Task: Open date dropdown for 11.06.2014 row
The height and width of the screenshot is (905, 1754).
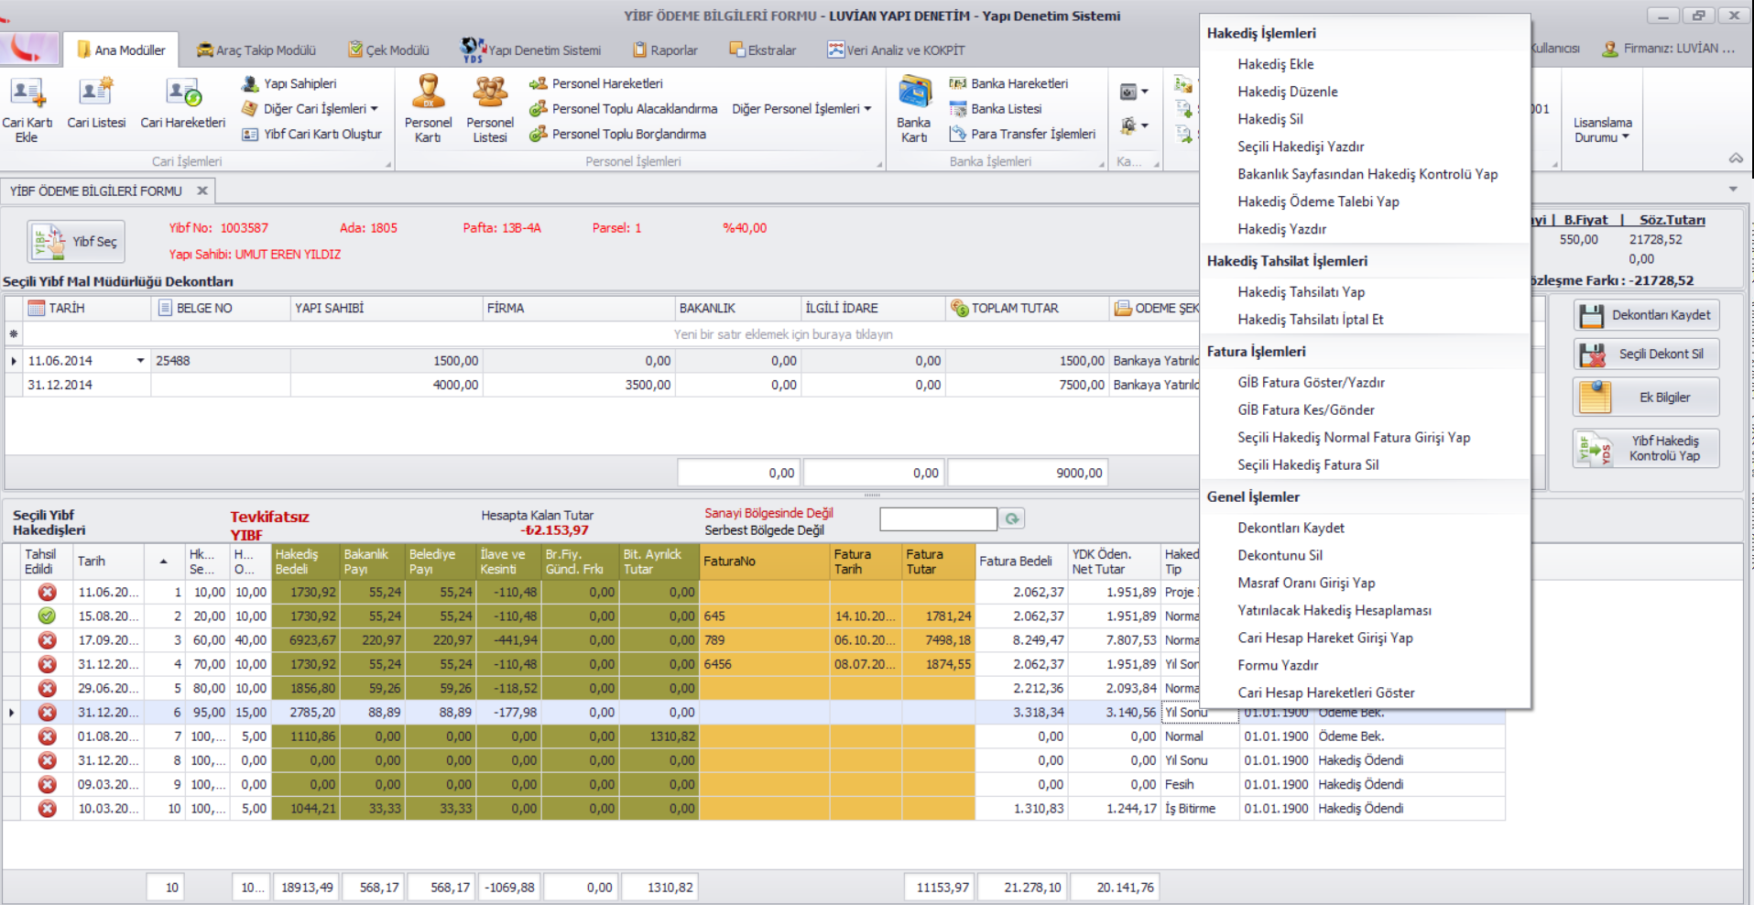Action: (x=140, y=361)
